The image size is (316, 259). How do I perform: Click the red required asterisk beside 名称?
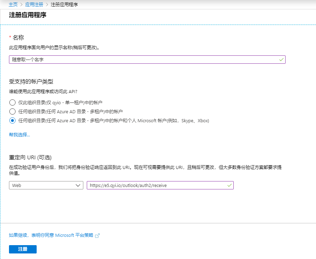(10, 37)
